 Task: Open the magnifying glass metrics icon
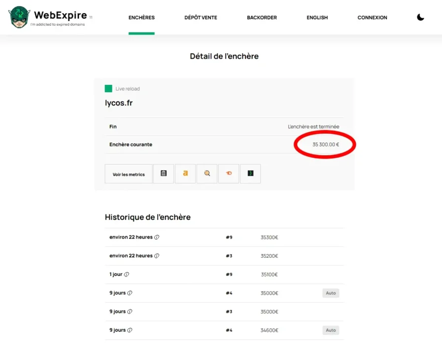(x=207, y=173)
